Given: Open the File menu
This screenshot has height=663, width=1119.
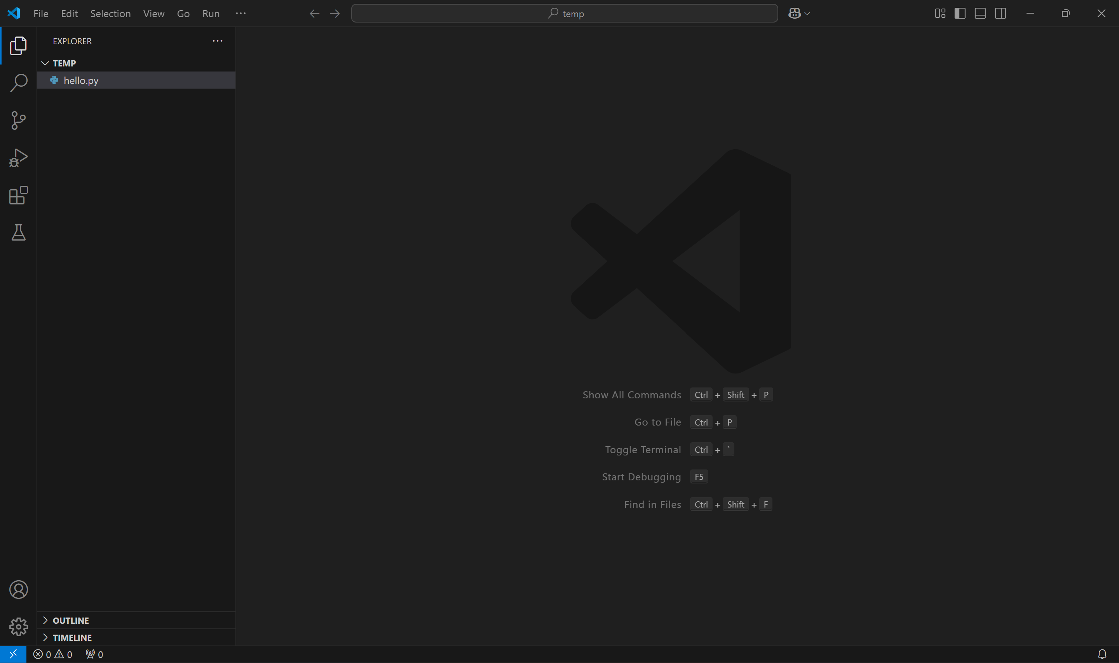Looking at the screenshot, I should tap(41, 13).
